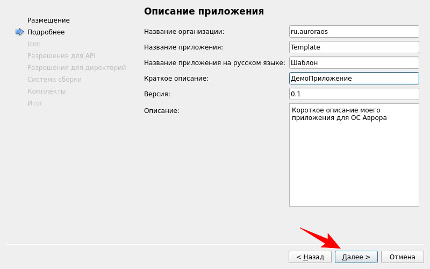Go back with the < Назад button
Screen dimensions: 430x269
point(310,257)
